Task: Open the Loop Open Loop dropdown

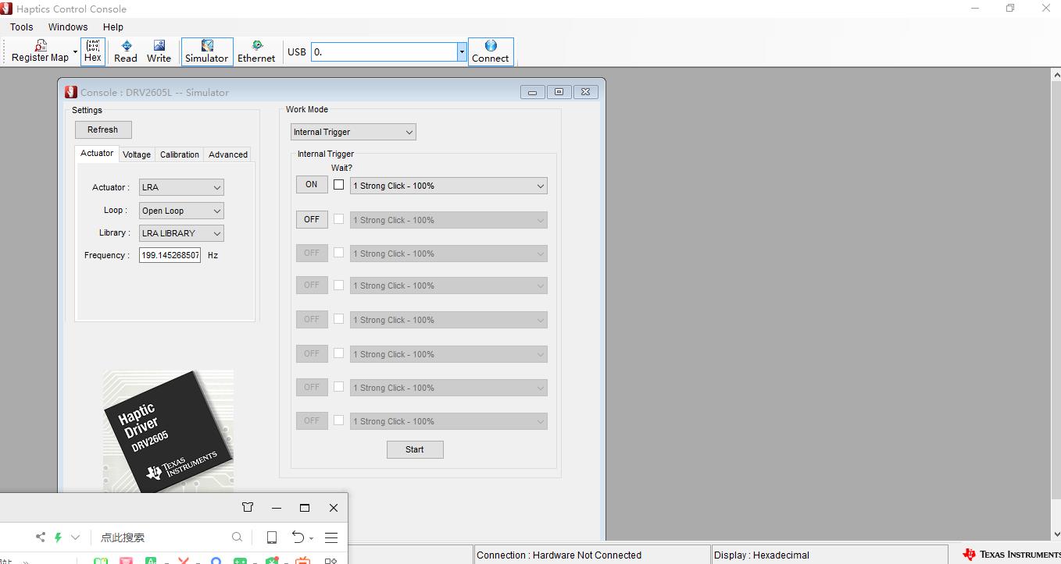Action: tap(181, 211)
